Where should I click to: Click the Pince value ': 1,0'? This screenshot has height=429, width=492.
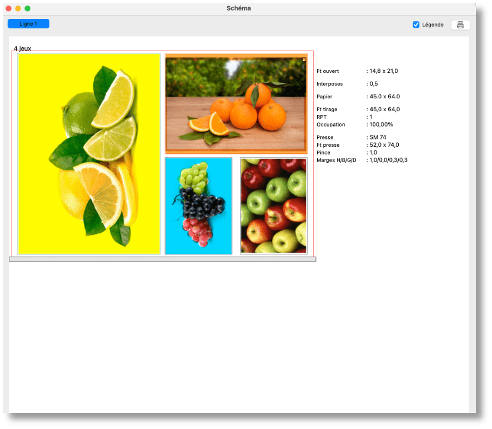point(371,152)
